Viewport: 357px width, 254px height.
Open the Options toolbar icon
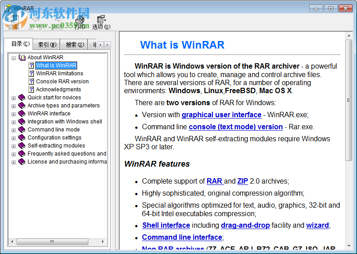click(x=101, y=20)
